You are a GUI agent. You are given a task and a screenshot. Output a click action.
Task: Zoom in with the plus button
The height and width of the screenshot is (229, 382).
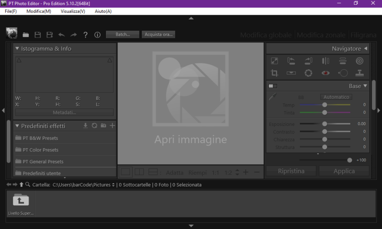(246, 172)
